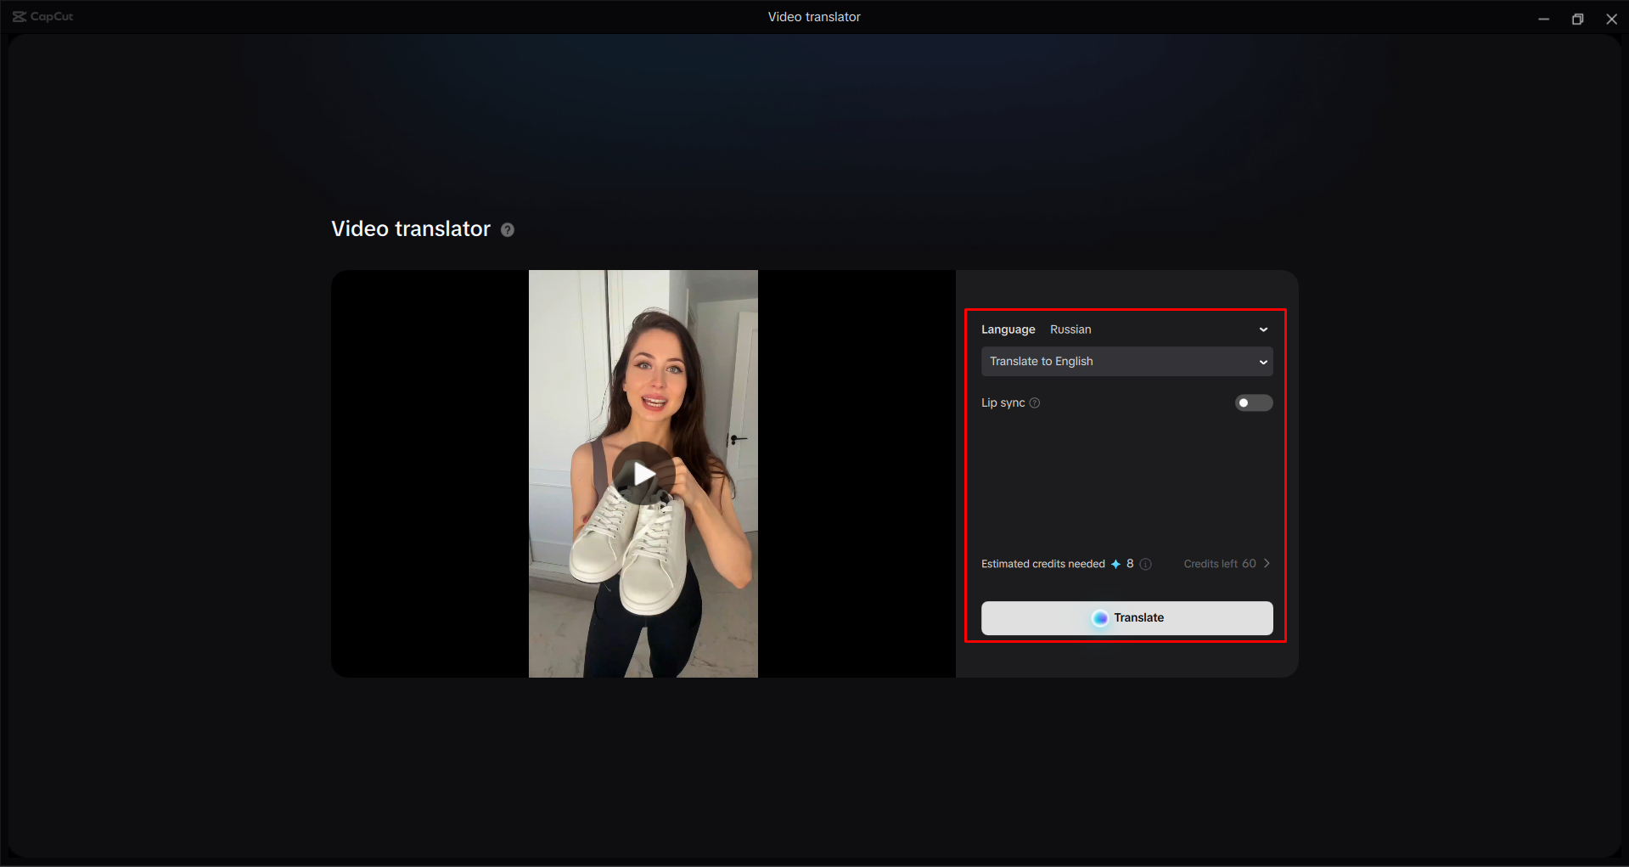Click the restore window icon

[1578, 18]
